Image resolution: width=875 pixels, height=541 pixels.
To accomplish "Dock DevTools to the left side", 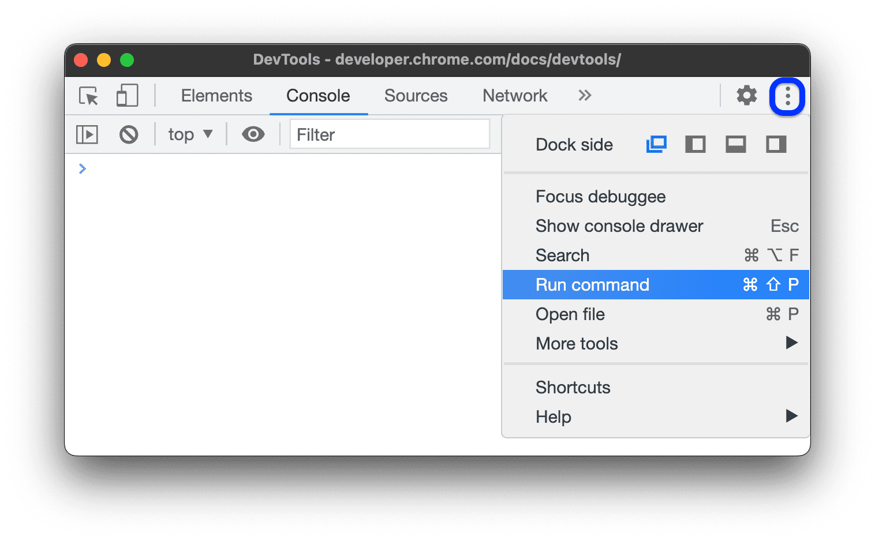I will 695,144.
